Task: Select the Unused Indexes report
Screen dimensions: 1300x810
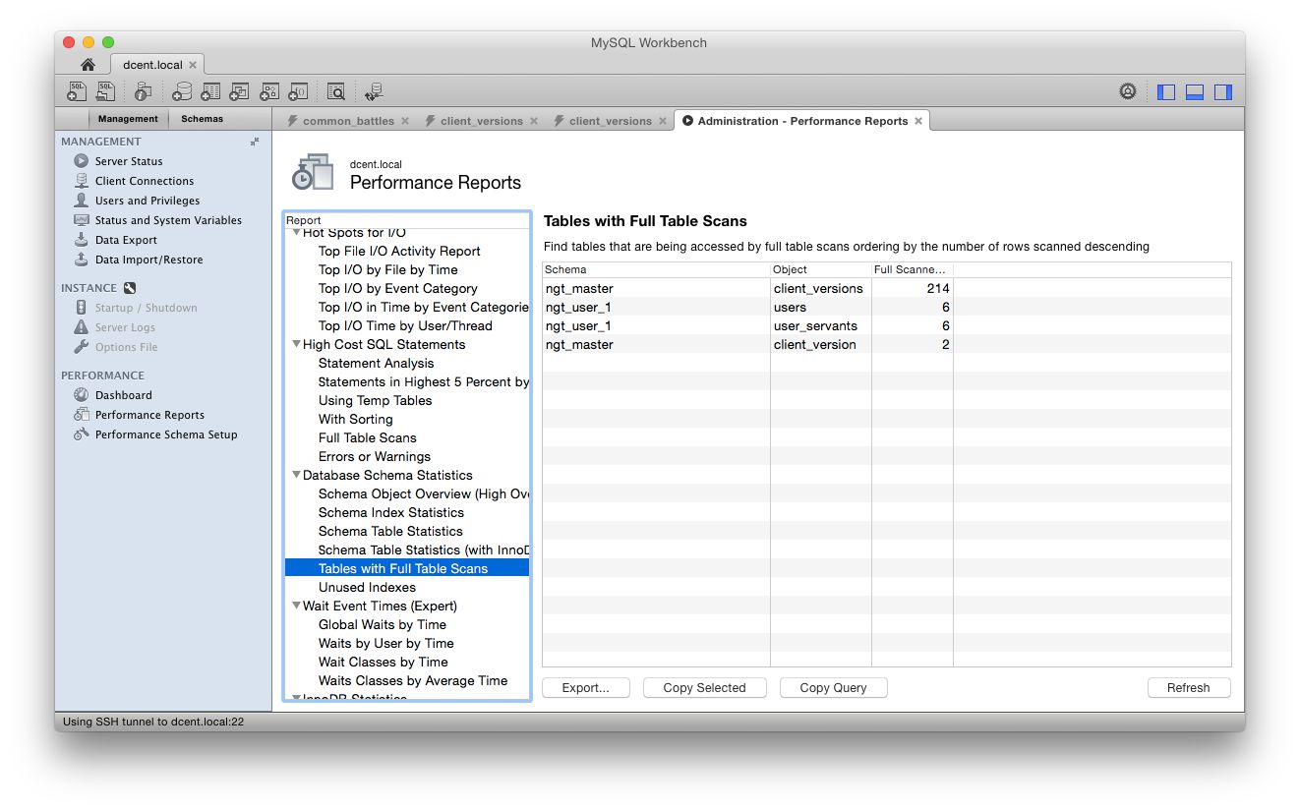Action: 367,587
